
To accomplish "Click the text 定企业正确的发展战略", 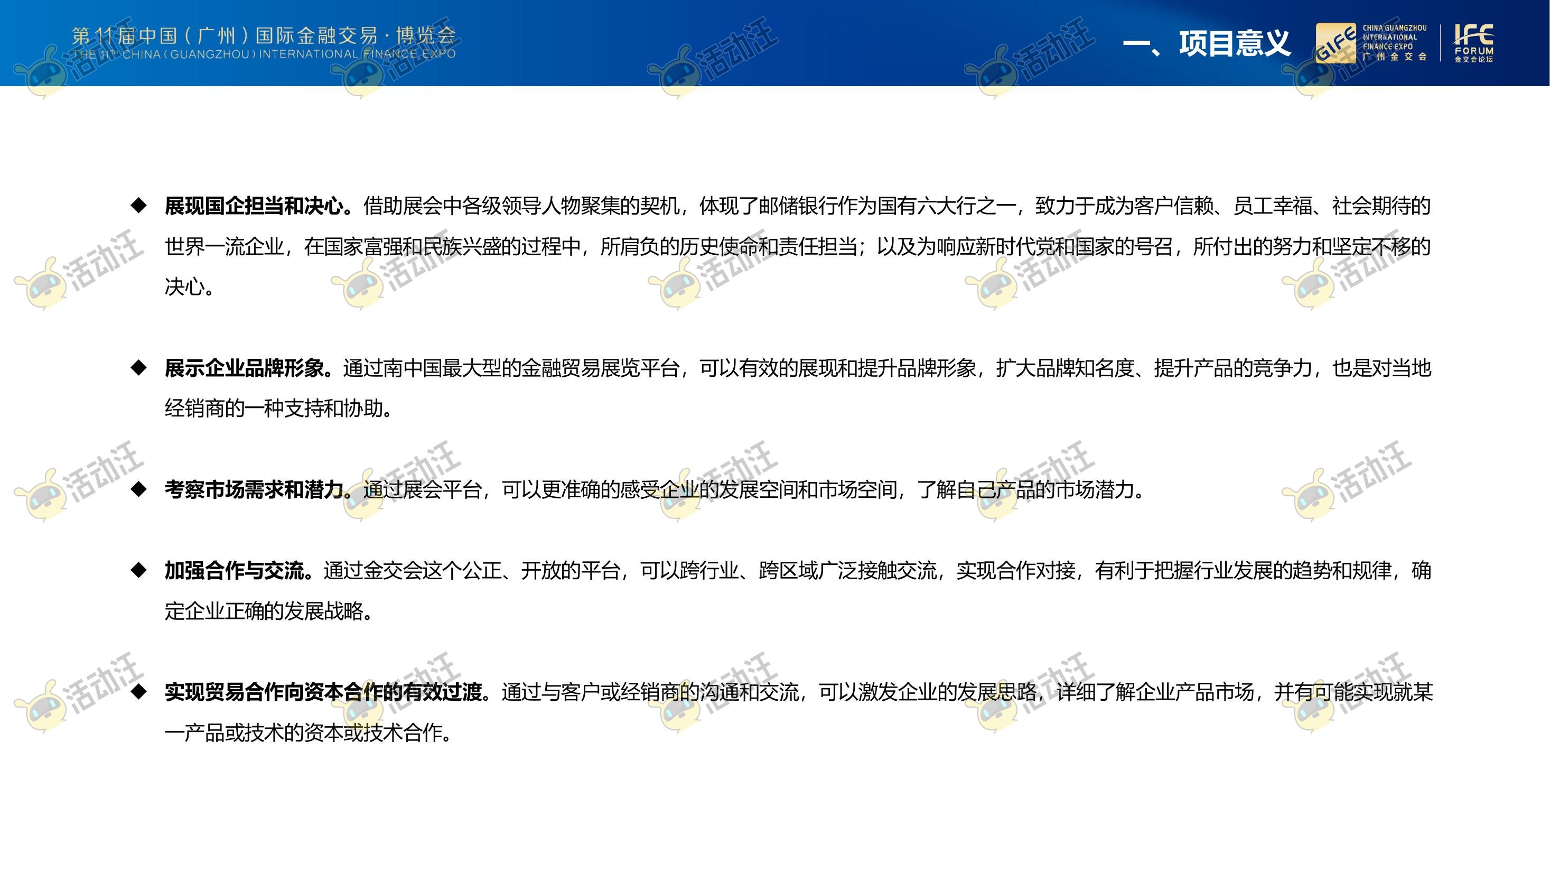I will click(x=269, y=611).
